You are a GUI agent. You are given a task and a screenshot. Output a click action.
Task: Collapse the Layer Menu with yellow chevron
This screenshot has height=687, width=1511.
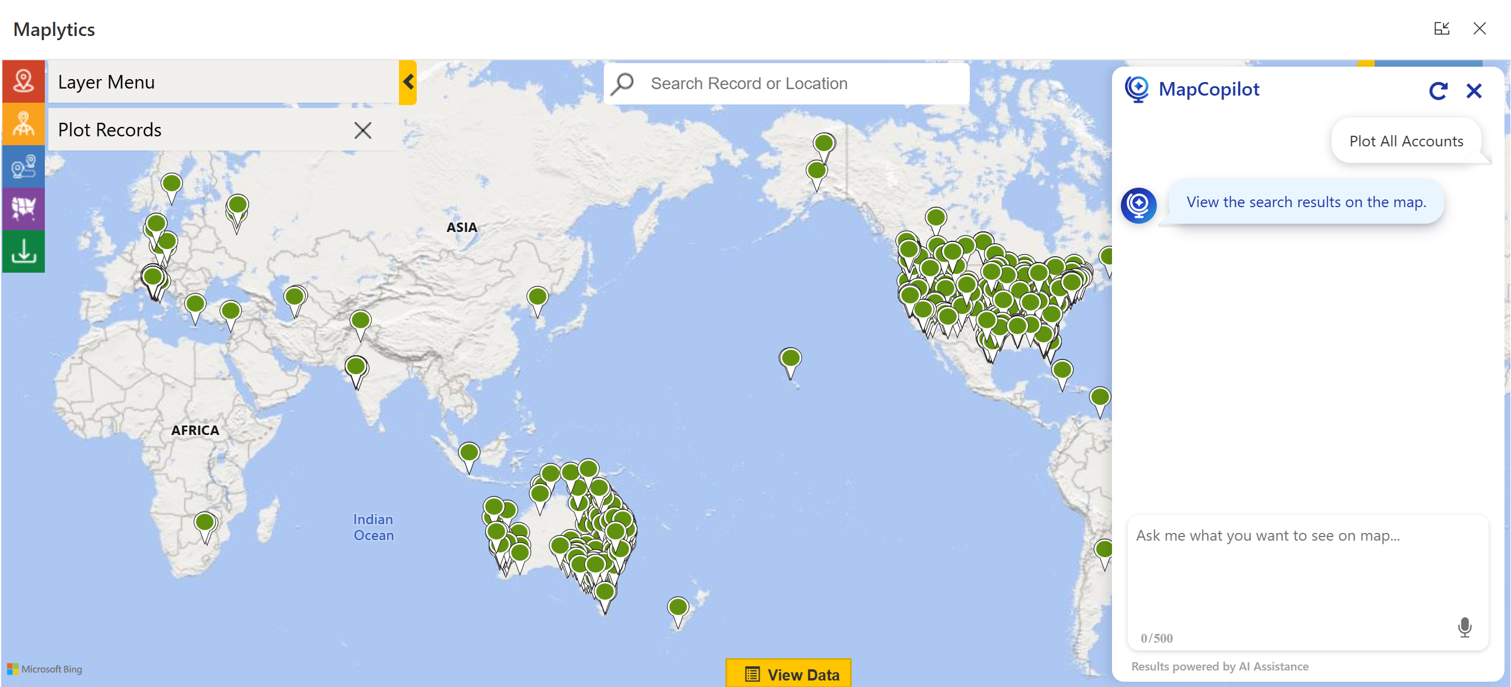pyautogui.click(x=408, y=82)
